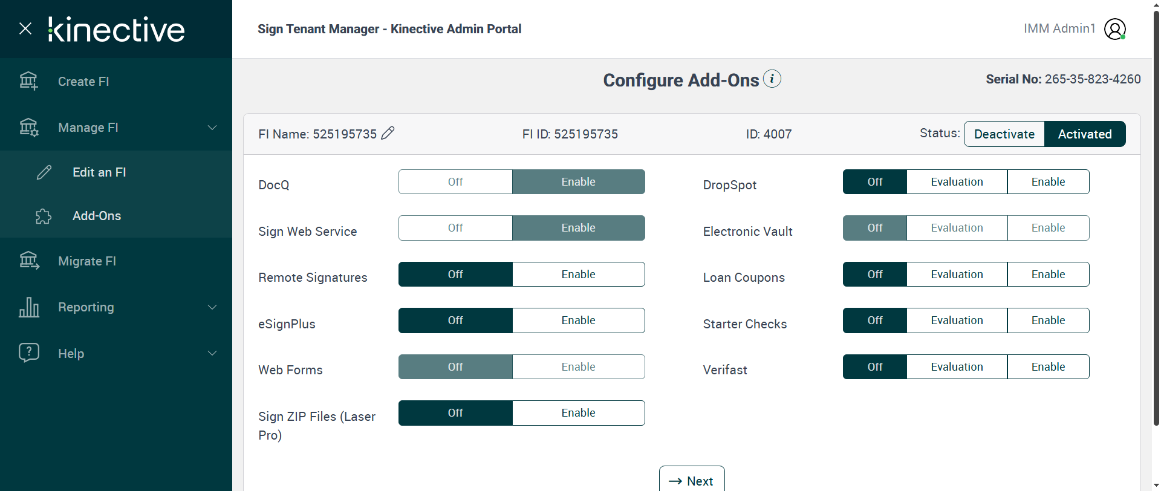
Task: Click the Deactivate status button
Action: (1004, 134)
